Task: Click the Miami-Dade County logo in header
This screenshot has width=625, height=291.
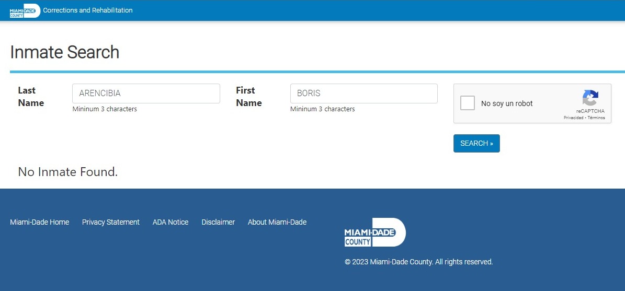Action: [25, 10]
